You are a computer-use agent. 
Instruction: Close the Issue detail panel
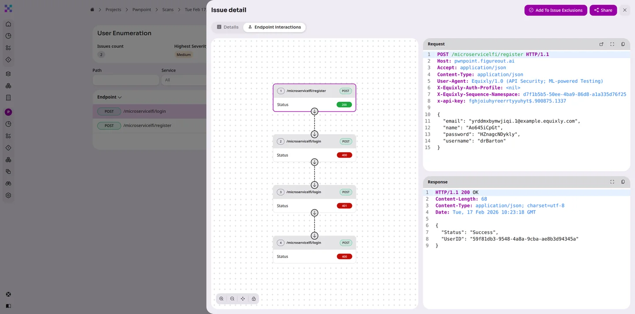click(624, 10)
